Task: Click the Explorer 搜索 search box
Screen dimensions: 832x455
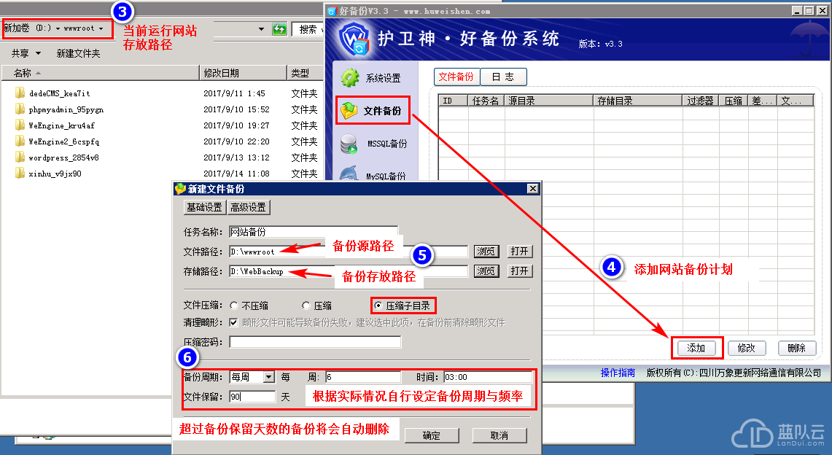Action: point(308,29)
